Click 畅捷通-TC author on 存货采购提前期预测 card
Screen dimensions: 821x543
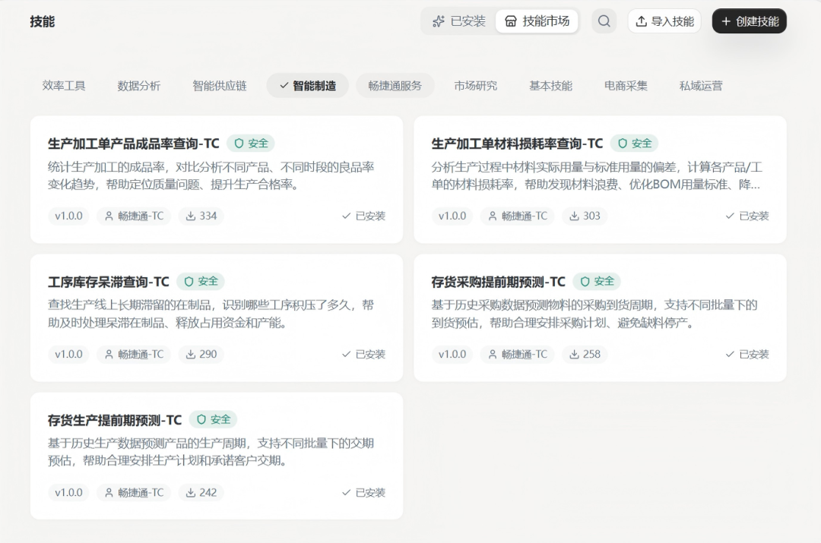518,354
